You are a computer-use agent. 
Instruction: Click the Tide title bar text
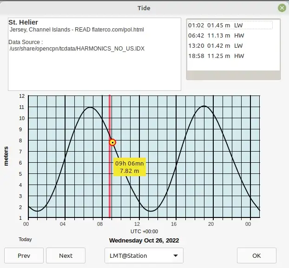point(144,8)
